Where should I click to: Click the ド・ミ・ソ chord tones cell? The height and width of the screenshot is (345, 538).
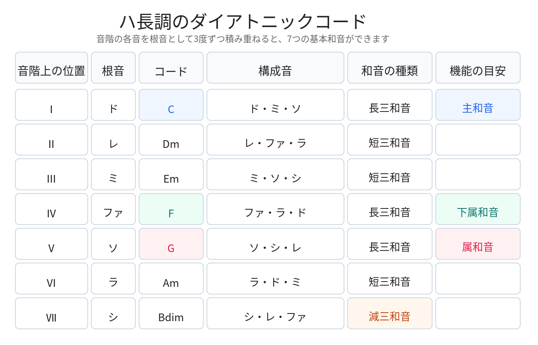click(x=275, y=105)
